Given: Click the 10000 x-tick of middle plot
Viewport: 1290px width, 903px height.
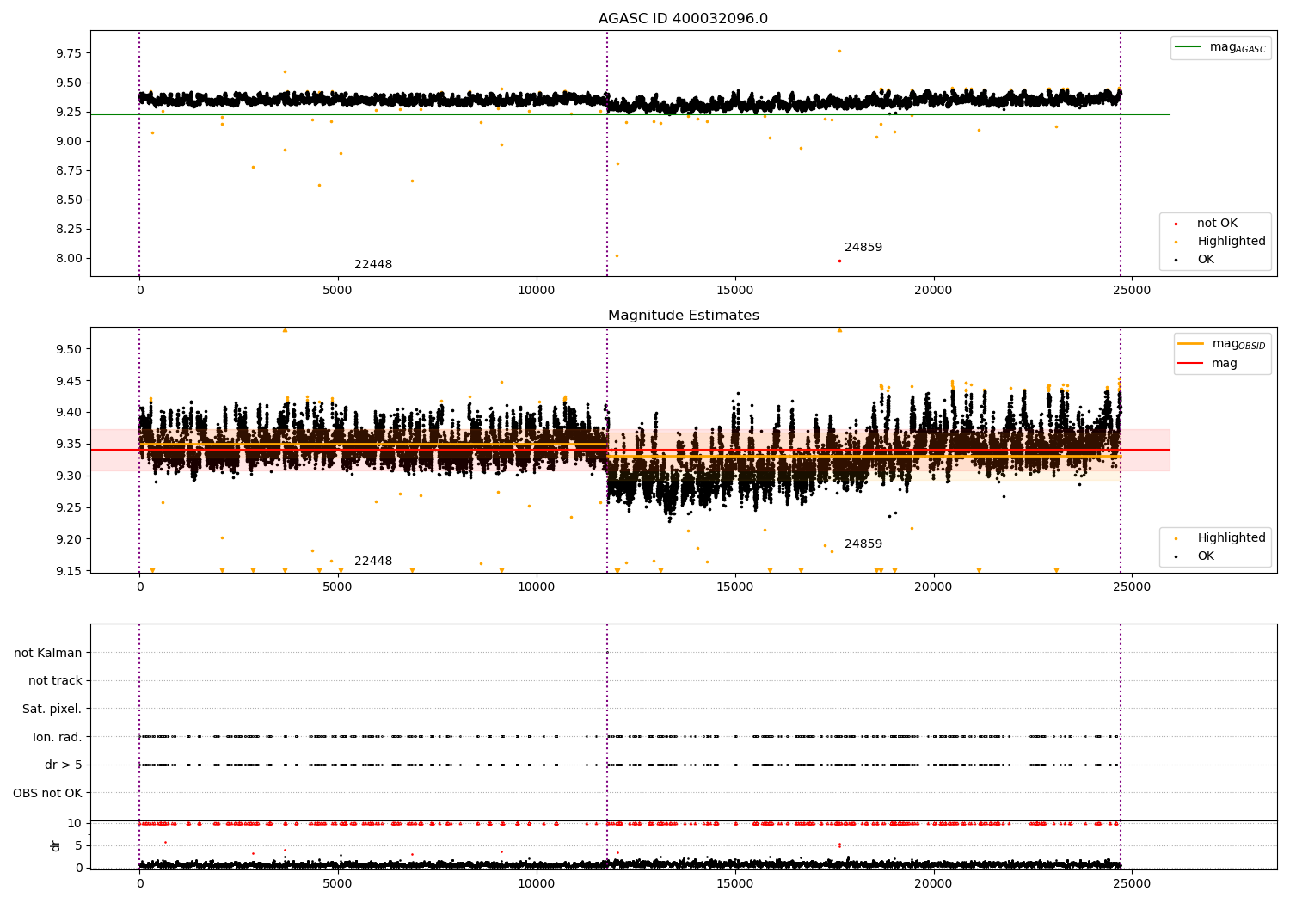Looking at the screenshot, I should tap(536, 587).
